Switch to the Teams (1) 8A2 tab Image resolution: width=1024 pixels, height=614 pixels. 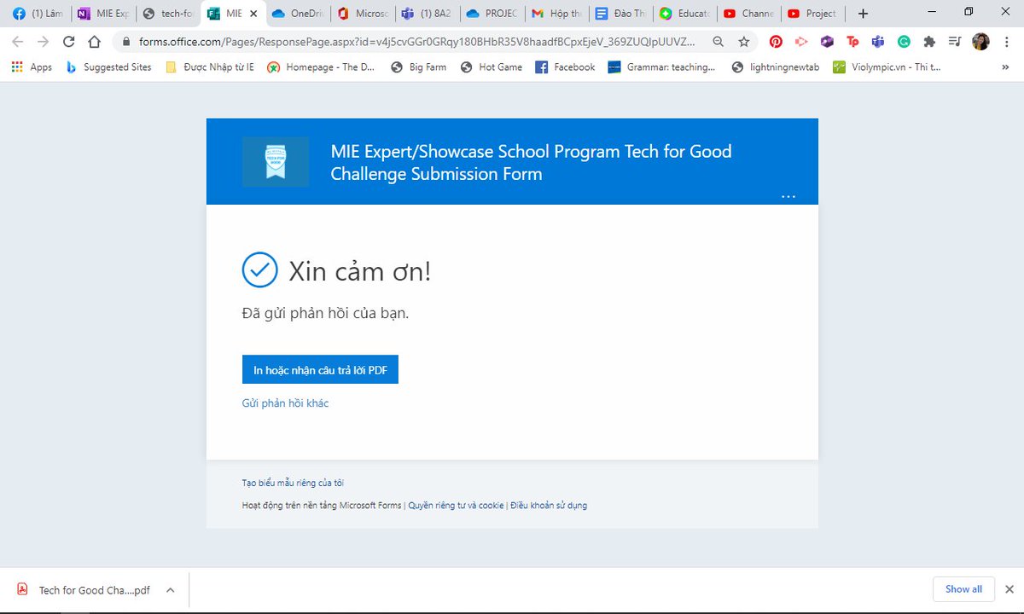point(428,14)
